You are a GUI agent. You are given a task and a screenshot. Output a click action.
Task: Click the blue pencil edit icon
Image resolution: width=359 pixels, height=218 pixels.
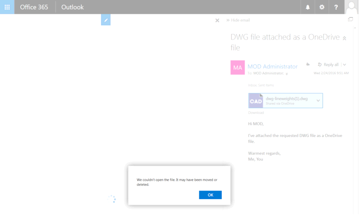point(106,20)
